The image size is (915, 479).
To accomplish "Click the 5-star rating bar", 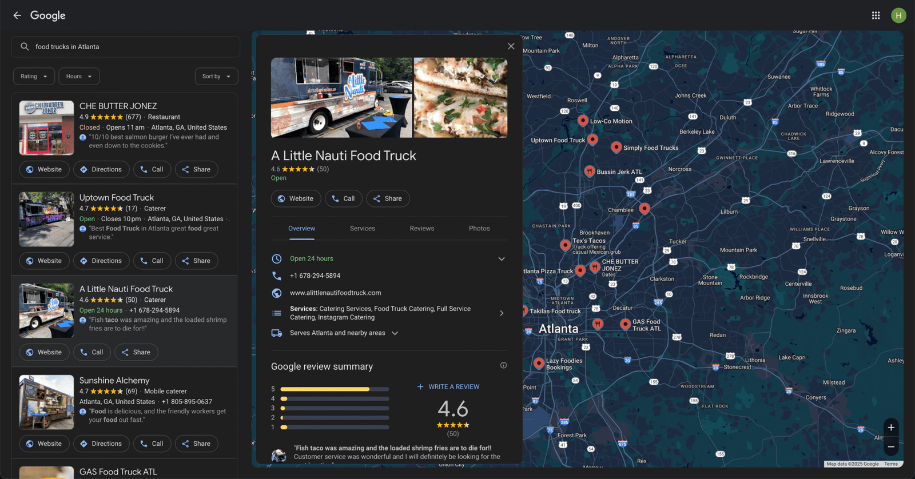I will click(335, 389).
